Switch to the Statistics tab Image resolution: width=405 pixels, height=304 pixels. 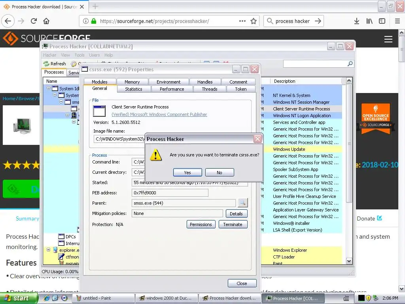(x=134, y=89)
